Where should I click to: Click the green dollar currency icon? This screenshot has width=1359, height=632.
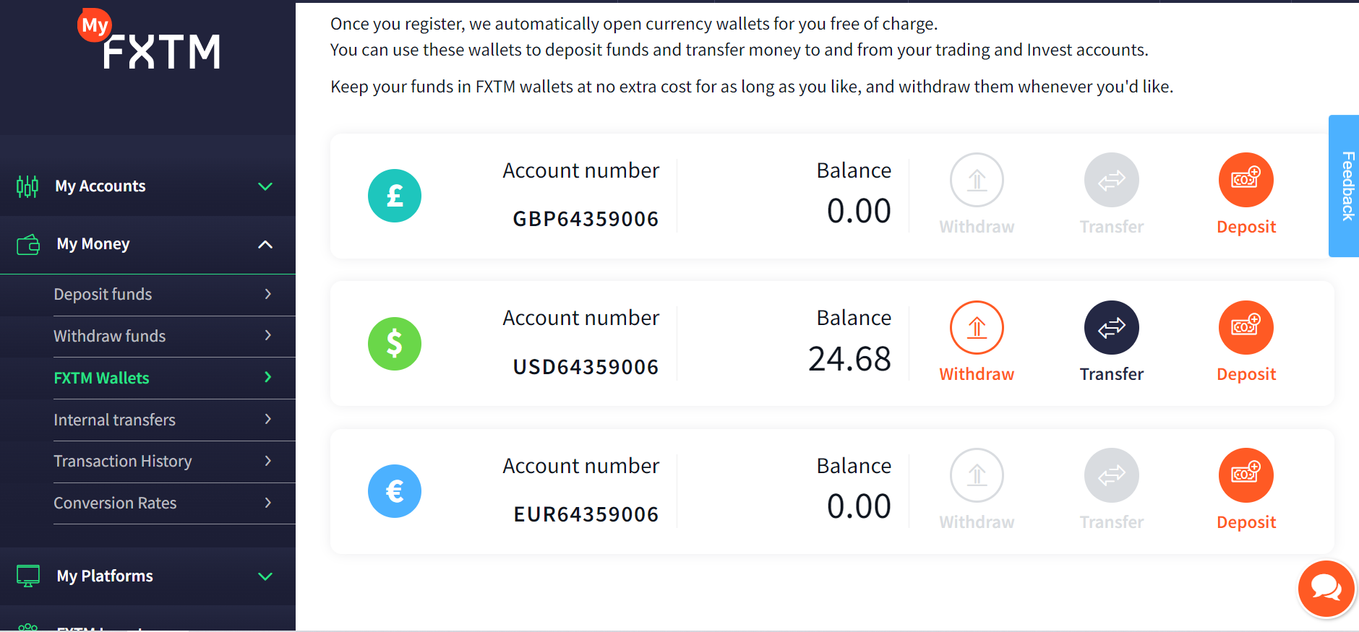tap(395, 344)
